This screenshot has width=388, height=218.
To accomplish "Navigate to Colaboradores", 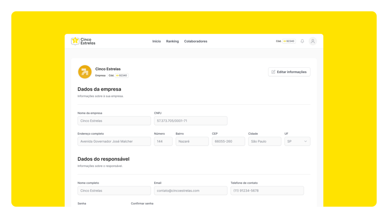I will click(196, 41).
